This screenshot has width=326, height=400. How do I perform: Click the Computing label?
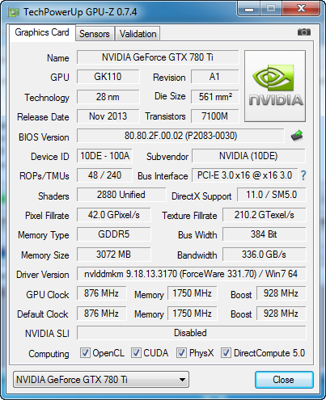pyautogui.click(x=49, y=354)
